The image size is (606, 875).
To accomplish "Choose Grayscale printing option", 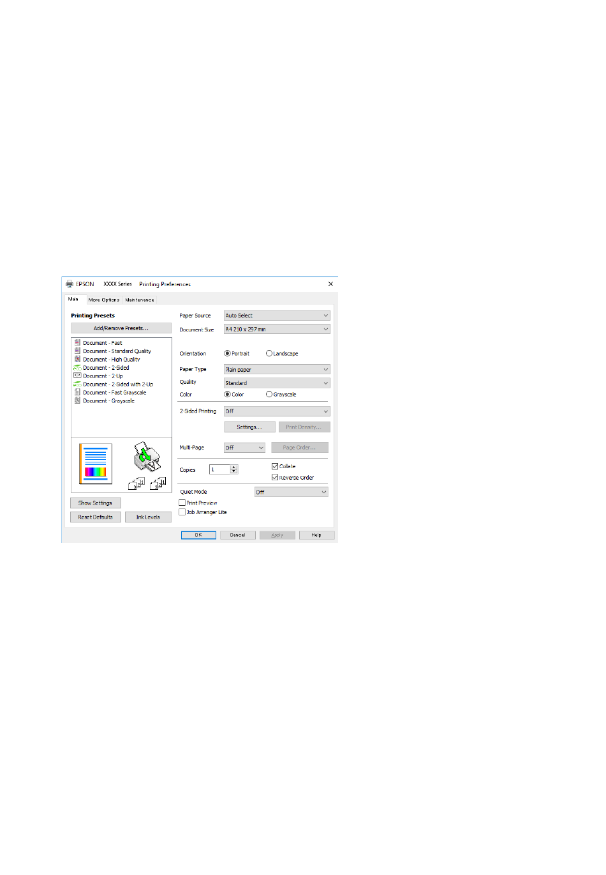I will tap(269, 394).
